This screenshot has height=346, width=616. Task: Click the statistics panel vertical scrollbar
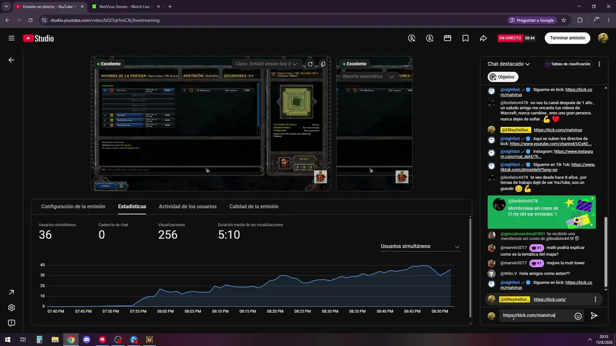[x=470, y=267]
